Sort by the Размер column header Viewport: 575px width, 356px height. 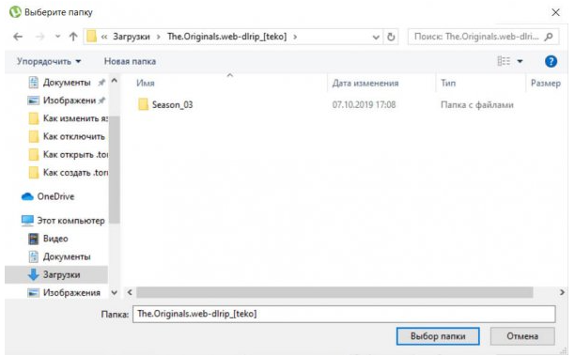coord(545,84)
